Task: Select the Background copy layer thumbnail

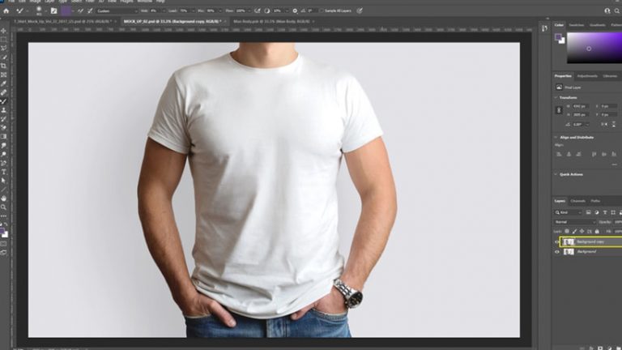Action: pyautogui.click(x=569, y=241)
